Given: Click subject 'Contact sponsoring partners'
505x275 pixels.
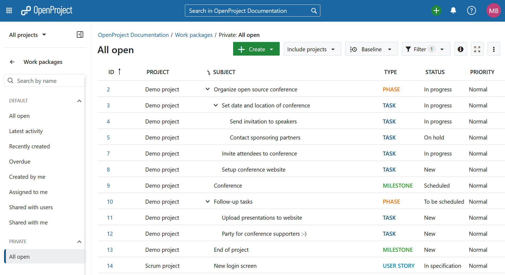Looking at the screenshot, I should [x=265, y=138].
